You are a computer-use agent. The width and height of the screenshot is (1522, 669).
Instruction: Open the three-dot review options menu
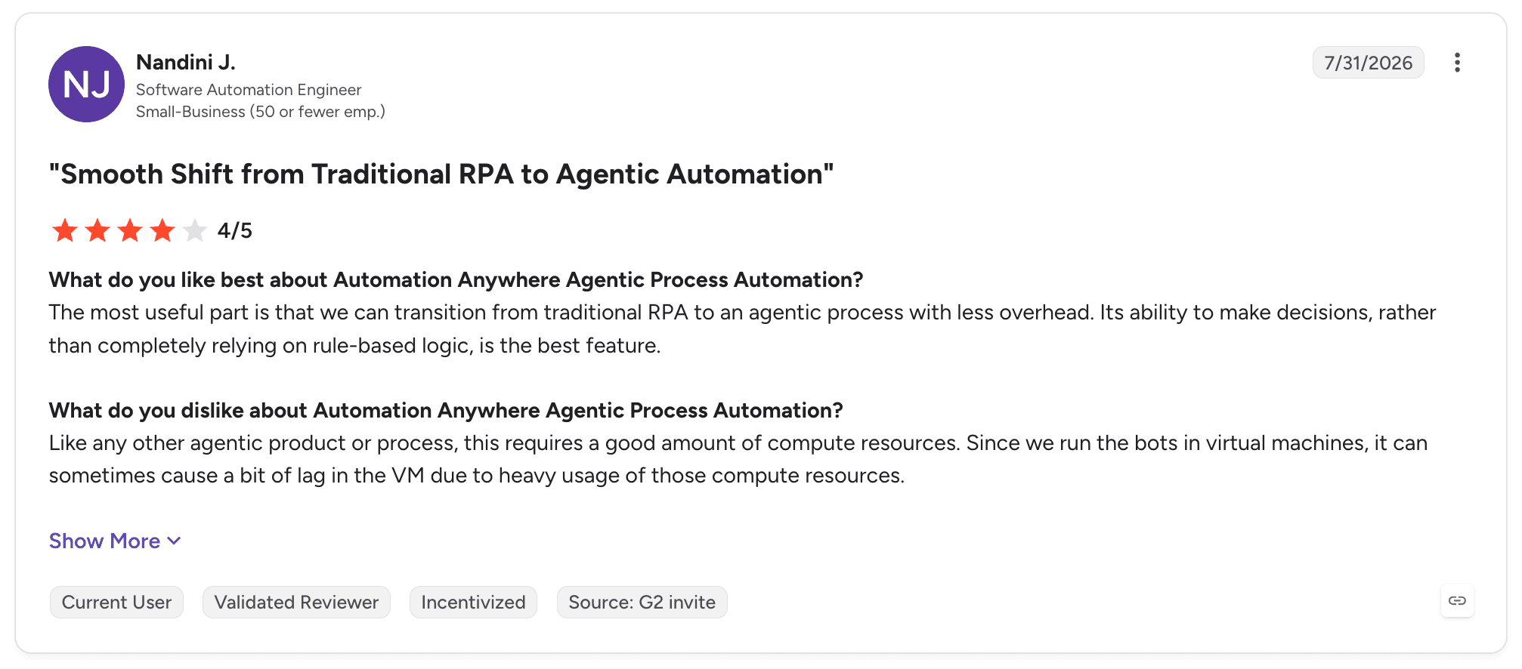pyautogui.click(x=1457, y=63)
